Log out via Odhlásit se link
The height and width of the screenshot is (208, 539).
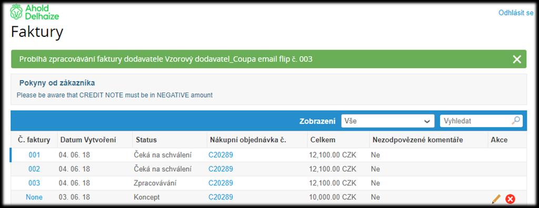[516, 13]
